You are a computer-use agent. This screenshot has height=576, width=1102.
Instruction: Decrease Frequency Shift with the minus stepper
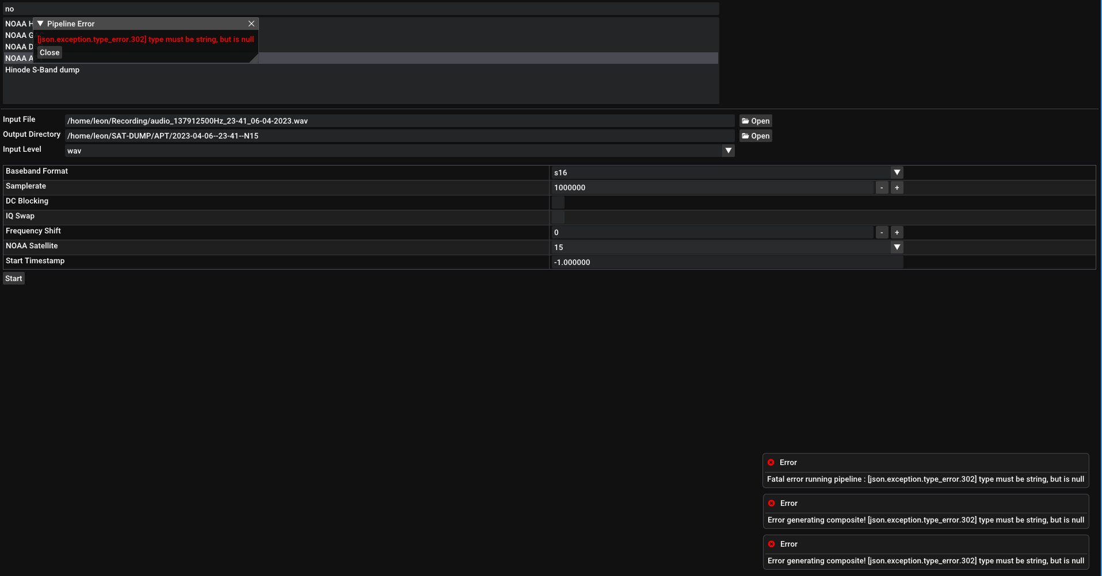point(882,232)
